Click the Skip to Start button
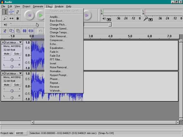The width and height of the screenshot is (183, 137). pyautogui.click(x=30, y=15)
